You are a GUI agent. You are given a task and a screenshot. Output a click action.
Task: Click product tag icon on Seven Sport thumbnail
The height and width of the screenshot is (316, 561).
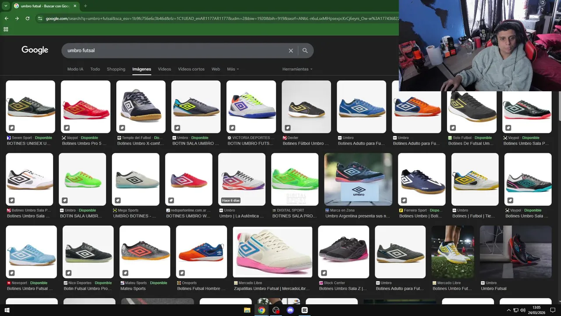pyautogui.click(x=12, y=128)
